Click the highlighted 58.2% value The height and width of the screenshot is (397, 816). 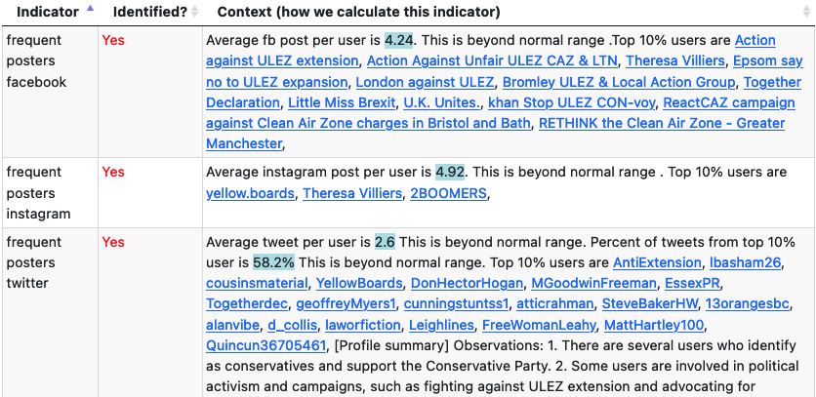273,262
